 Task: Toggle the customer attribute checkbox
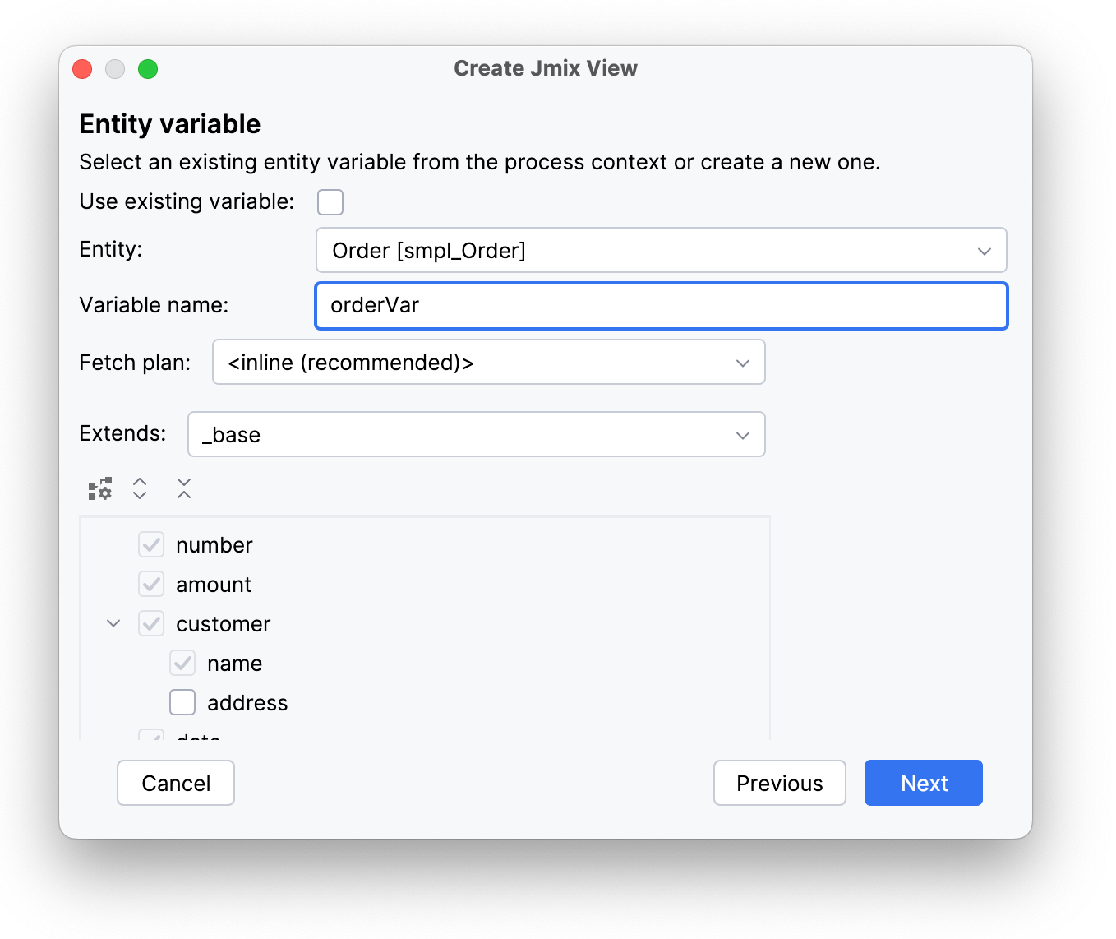151,624
